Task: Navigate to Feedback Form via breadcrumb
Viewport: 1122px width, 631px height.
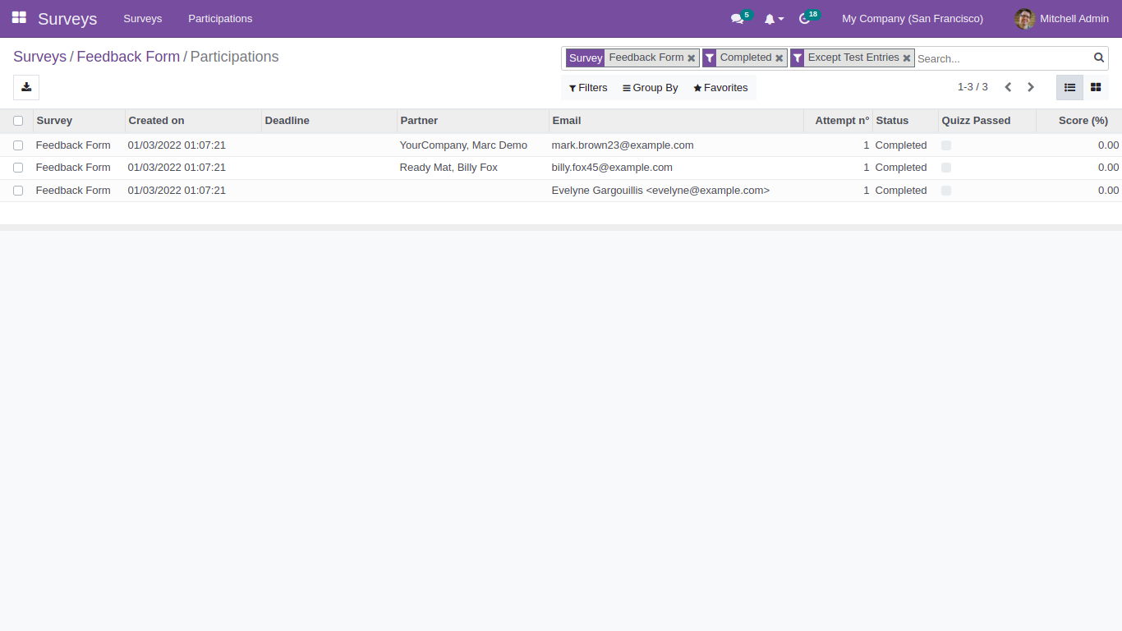Action: click(128, 57)
